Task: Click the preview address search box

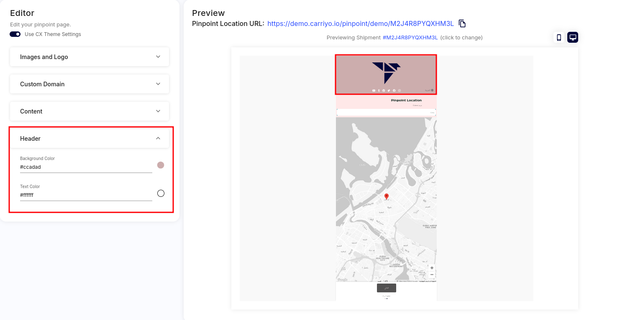Action: [x=386, y=112]
